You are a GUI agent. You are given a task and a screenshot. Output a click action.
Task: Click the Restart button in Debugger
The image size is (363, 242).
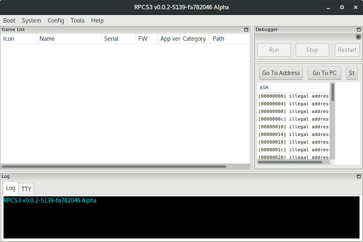(x=347, y=50)
